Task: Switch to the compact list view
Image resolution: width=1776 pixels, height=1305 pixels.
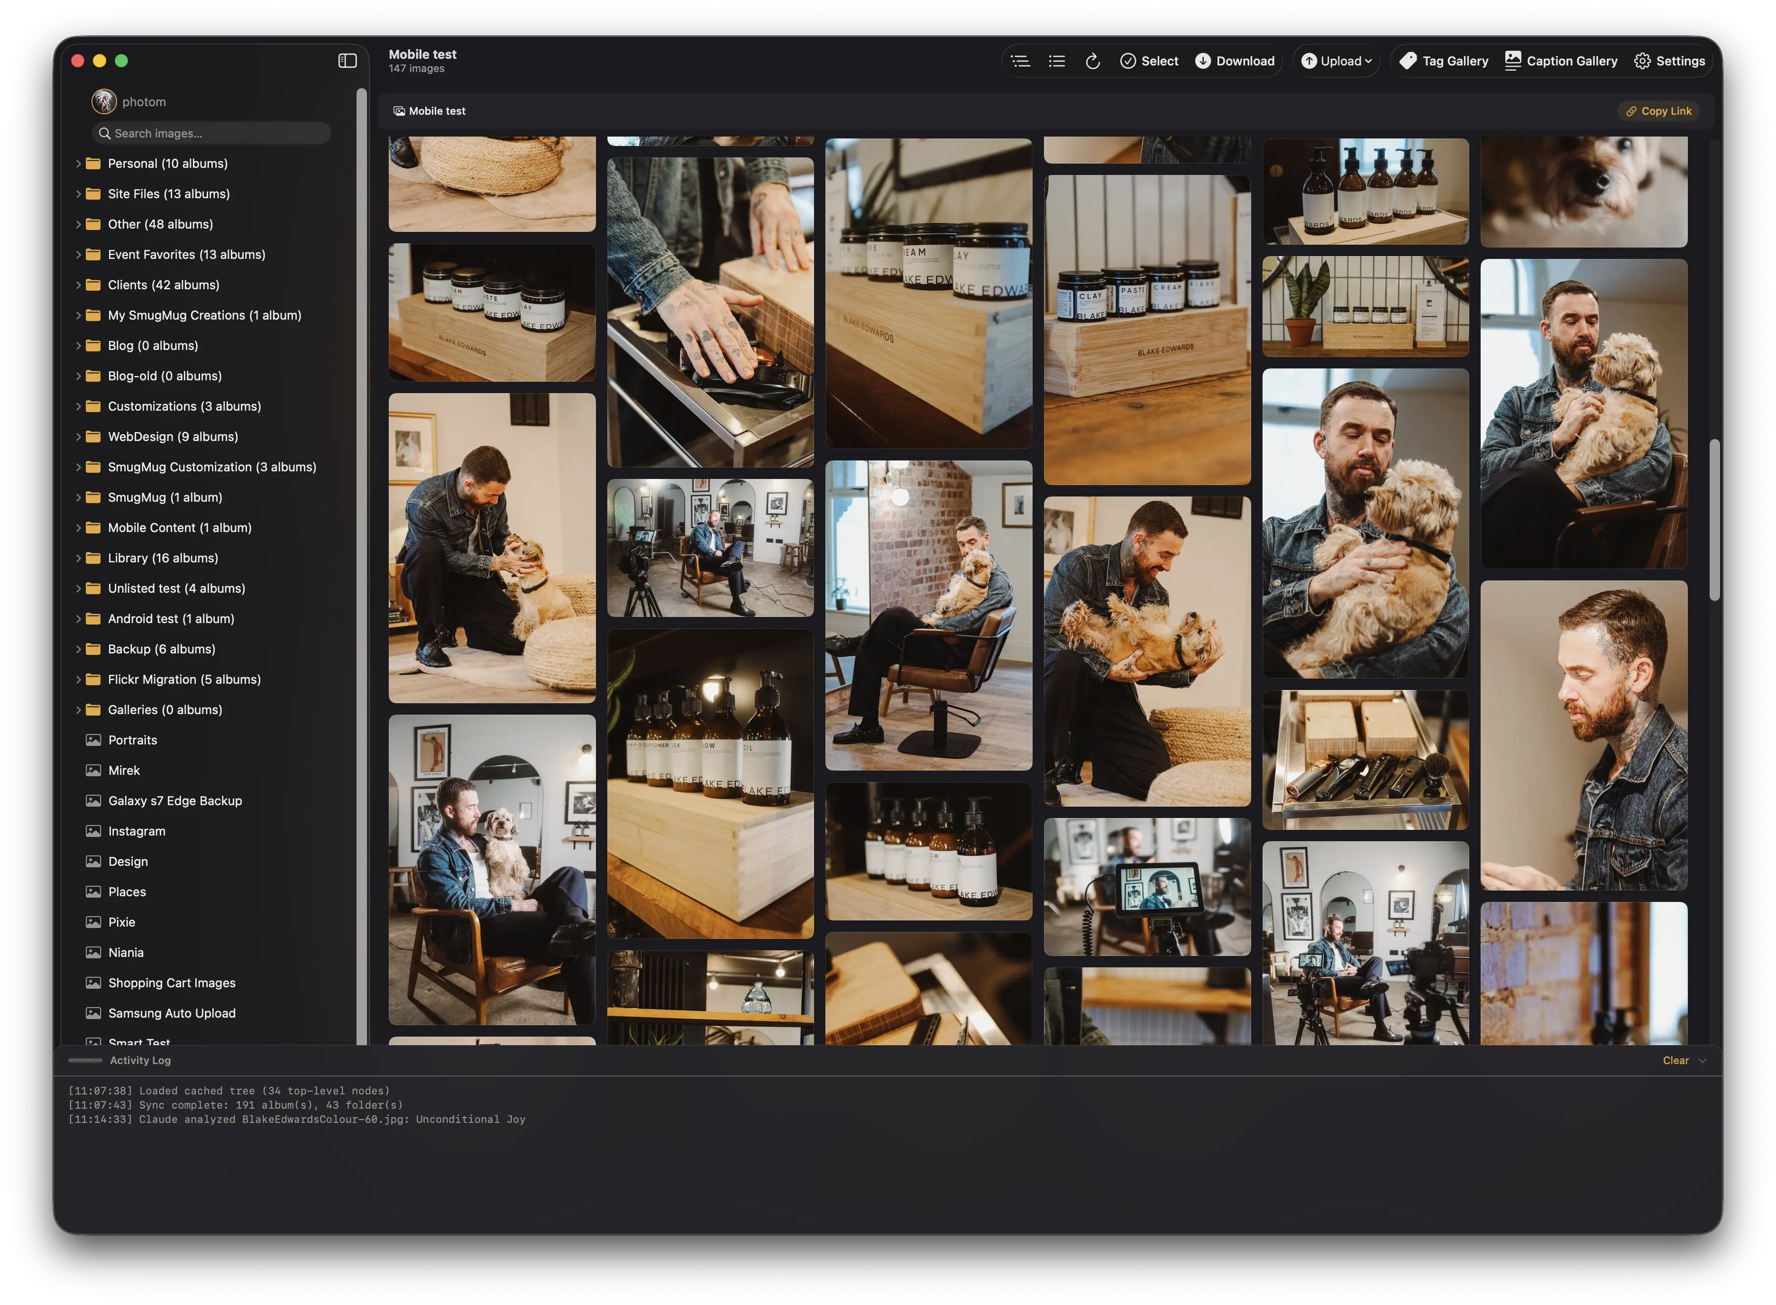Action: point(1020,61)
